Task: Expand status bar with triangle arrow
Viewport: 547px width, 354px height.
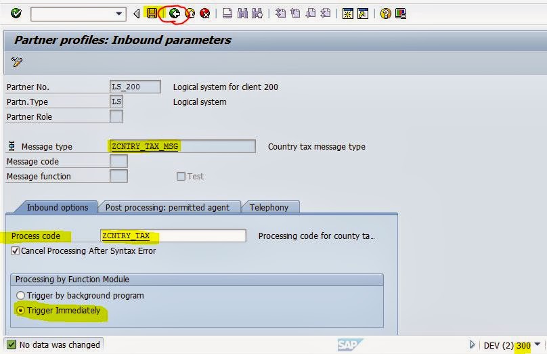Action: (472, 345)
